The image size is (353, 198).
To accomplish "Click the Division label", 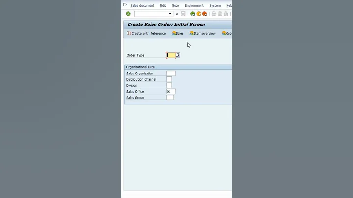I will coord(132,85).
